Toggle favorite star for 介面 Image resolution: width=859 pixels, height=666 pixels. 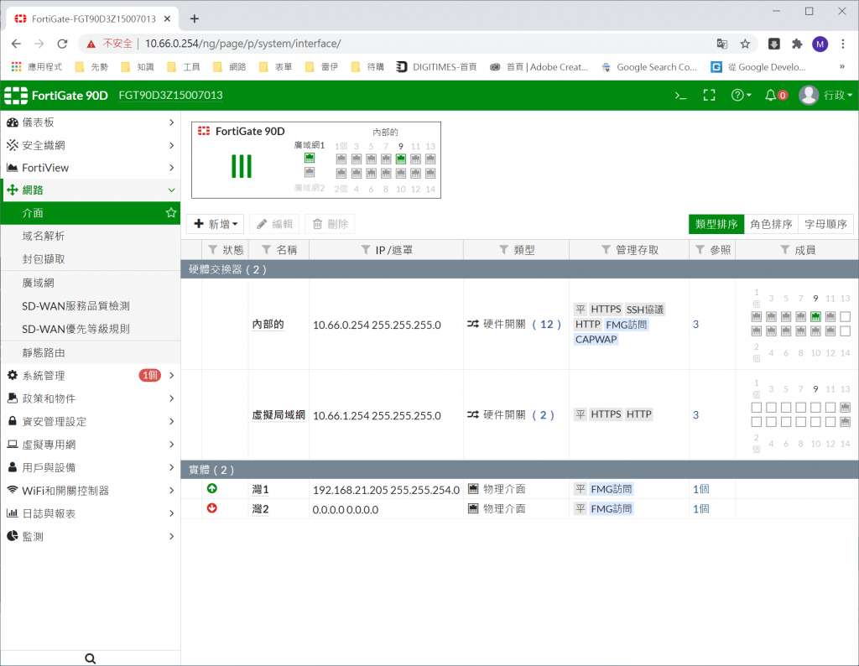[x=171, y=212]
